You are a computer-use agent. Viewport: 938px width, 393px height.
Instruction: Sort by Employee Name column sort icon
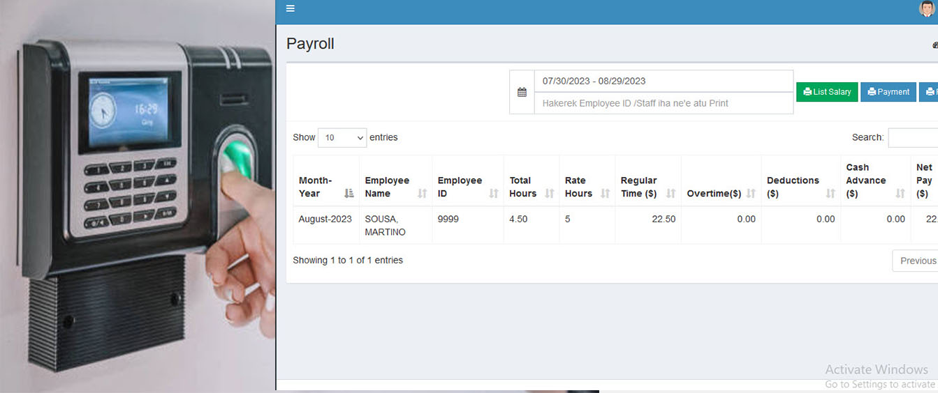[422, 194]
